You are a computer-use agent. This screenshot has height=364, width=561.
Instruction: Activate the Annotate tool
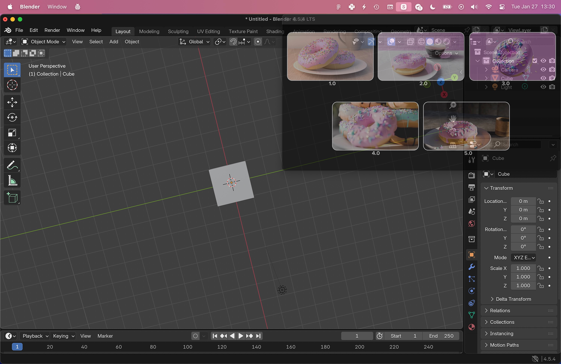12,165
